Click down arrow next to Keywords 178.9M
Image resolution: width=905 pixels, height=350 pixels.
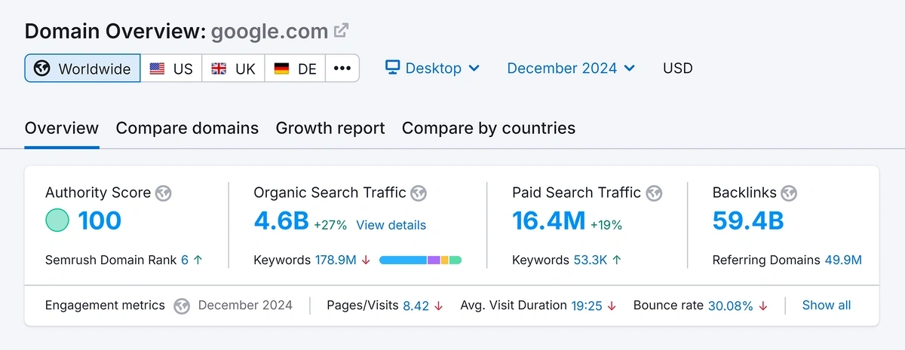366,260
